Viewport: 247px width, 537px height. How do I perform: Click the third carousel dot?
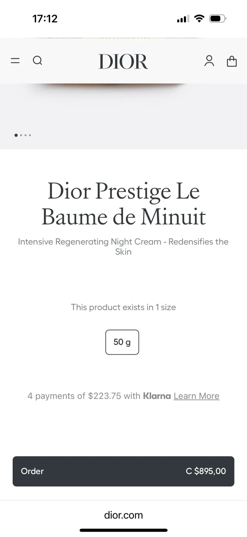[25, 135]
